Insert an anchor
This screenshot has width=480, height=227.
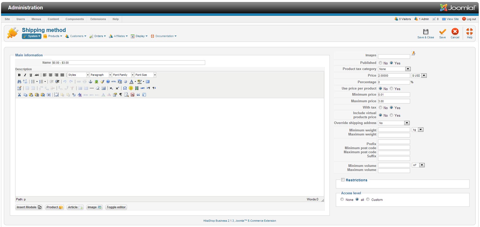(91, 81)
